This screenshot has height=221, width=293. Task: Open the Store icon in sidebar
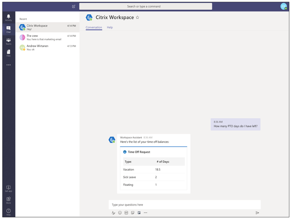pos(9,200)
